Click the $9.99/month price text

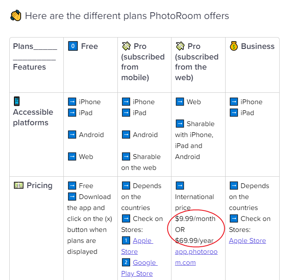coord(195,218)
